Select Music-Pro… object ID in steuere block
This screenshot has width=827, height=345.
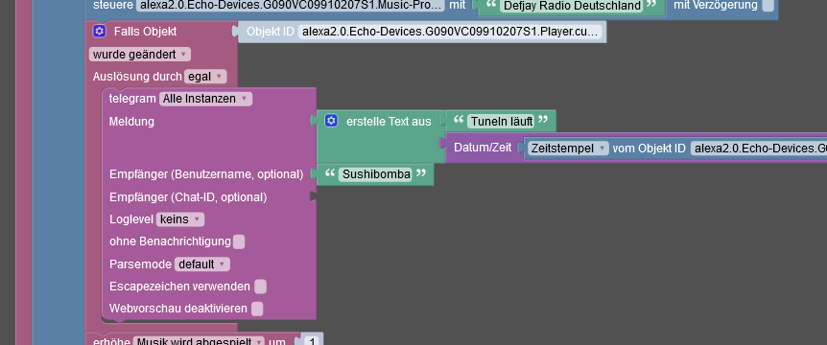pyautogui.click(x=291, y=5)
